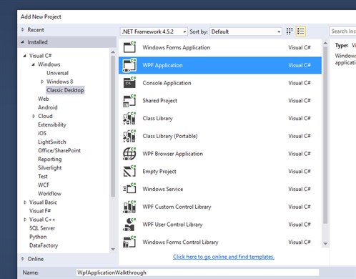The height and width of the screenshot is (279, 356).
Task: Expand the Visual Basic tree node
Action: pyautogui.click(x=25, y=202)
